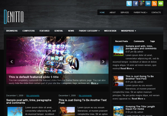Switch to the Tags tab
Screen dimensions: 167x116
[152, 41]
